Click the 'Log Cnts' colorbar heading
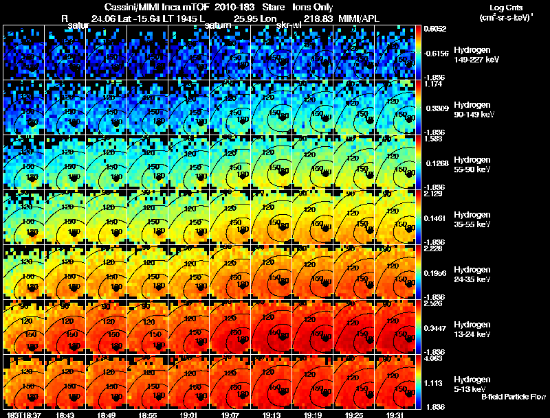 (506, 8)
